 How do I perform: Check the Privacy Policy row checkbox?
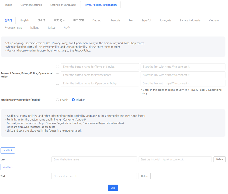(57, 75)
